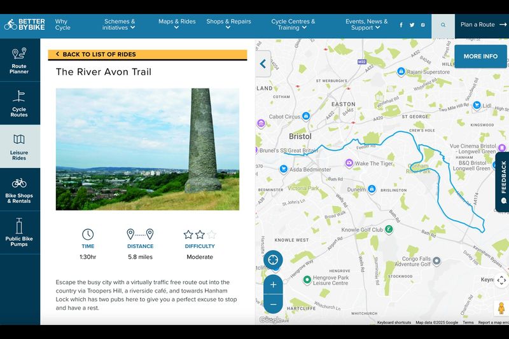Expand Shops & Repairs dropdown
This screenshot has width=509, height=339.
[x=228, y=25]
